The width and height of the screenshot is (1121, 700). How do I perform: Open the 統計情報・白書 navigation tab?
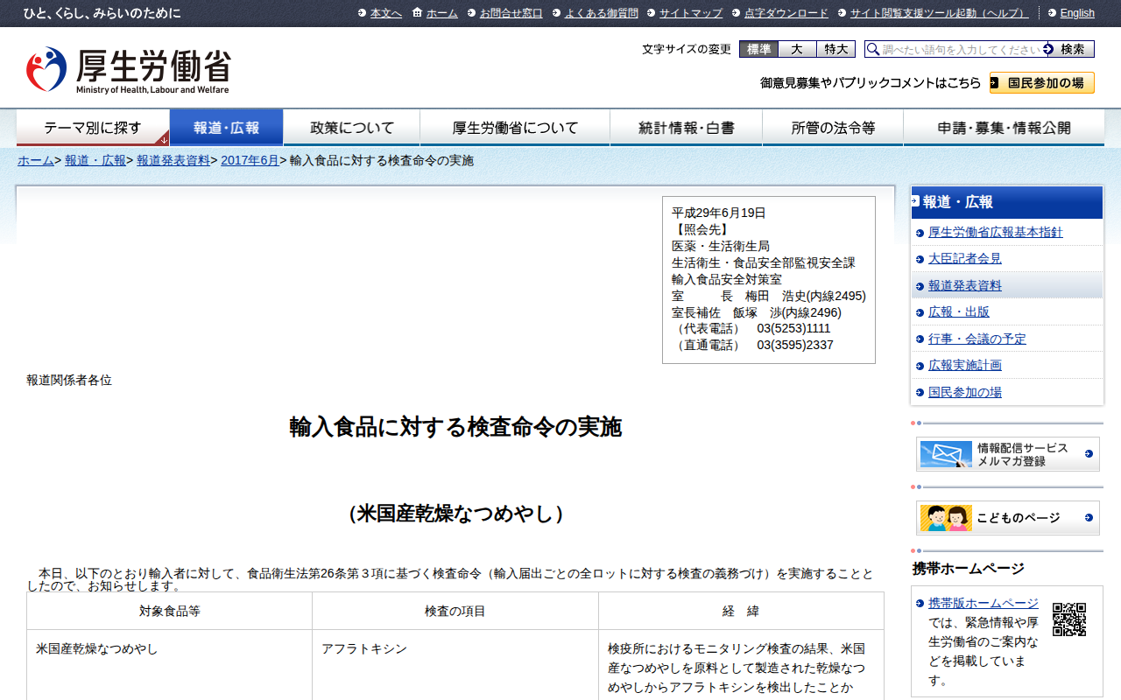click(x=686, y=128)
